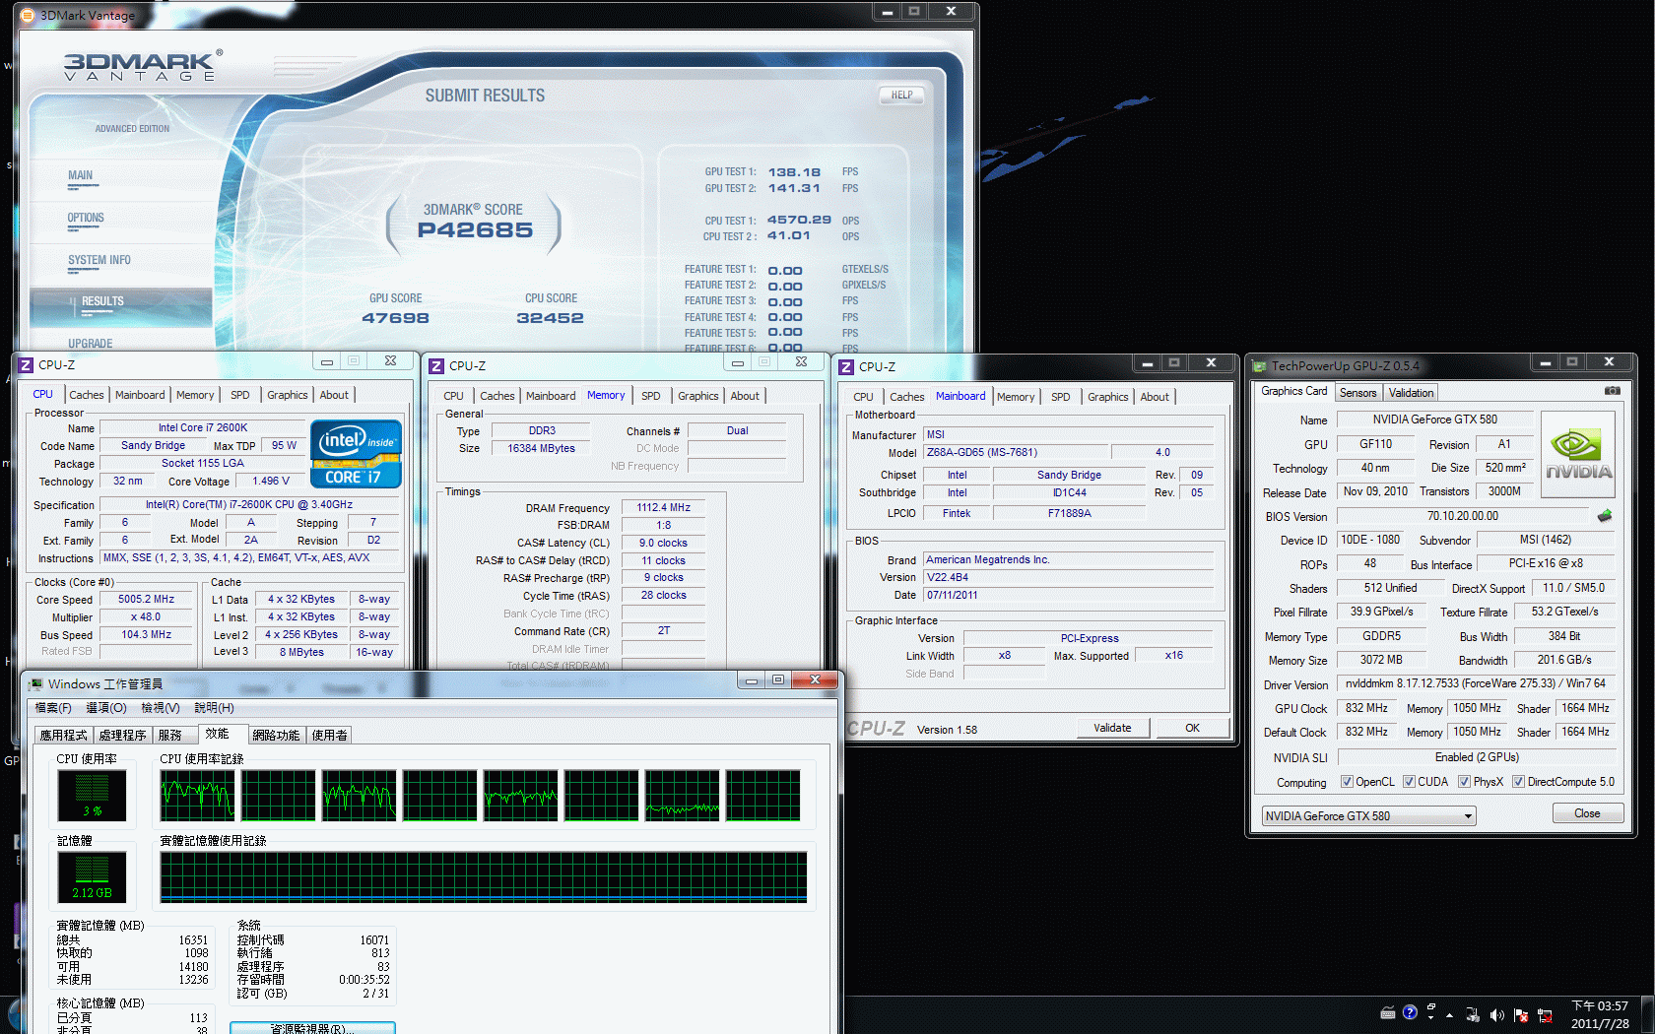Open the Action Center flag icon
Screen dimensions: 1655x1034
click(x=1520, y=1014)
